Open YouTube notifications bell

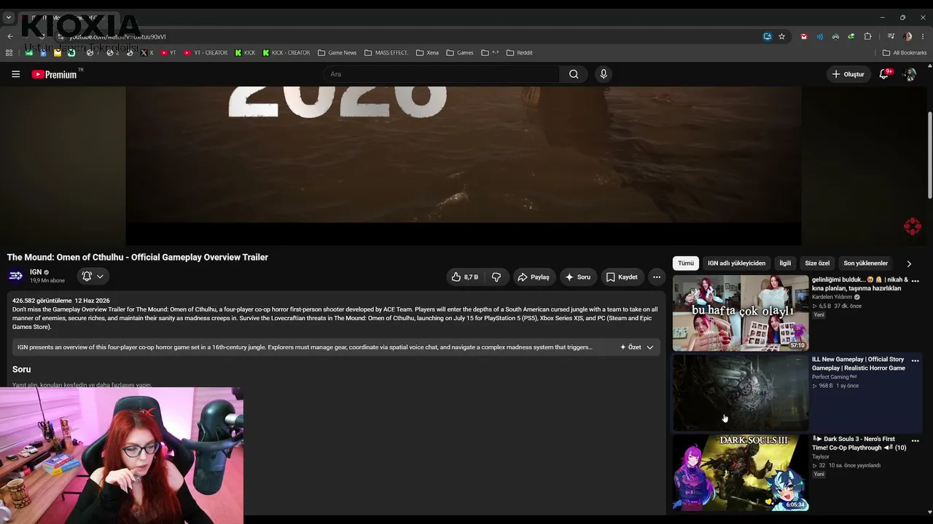pyautogui.click(x=884, y=74)
